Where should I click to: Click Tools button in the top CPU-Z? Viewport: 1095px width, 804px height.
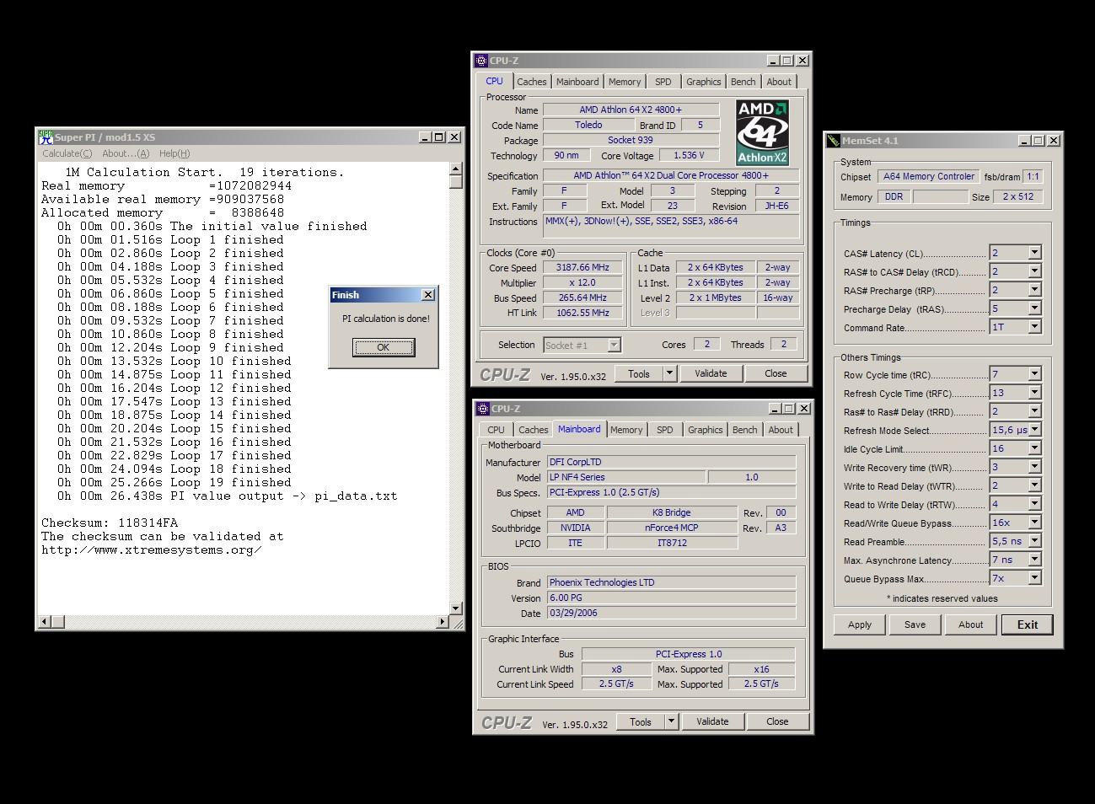coord(639,373)
